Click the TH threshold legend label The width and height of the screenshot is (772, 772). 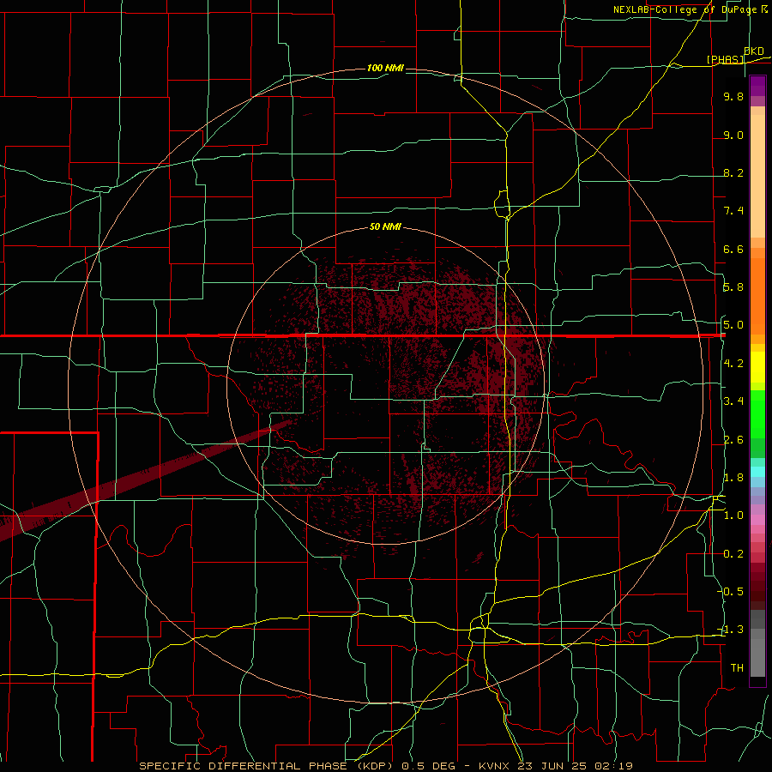click(737, 668)
